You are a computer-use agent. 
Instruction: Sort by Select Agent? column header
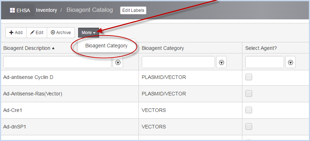coord(261,48)
